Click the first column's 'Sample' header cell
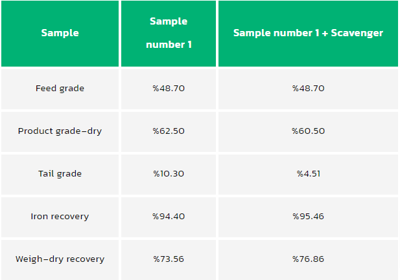Viewport: 400px width, 280px height. (60, 33)
